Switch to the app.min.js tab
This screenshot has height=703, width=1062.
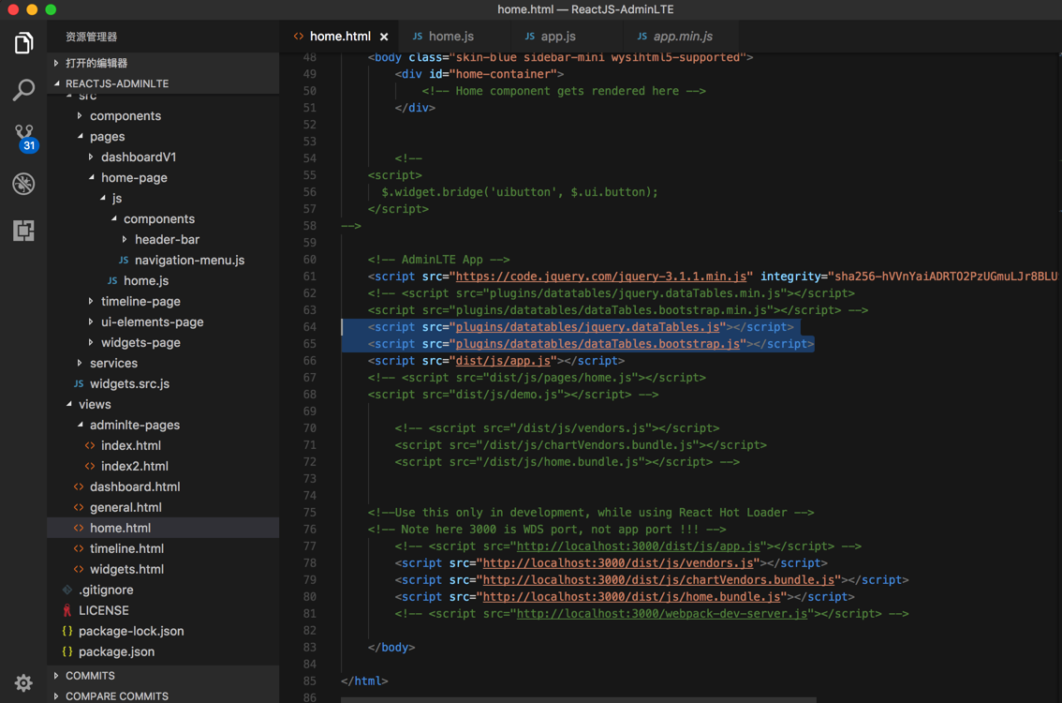682,37
